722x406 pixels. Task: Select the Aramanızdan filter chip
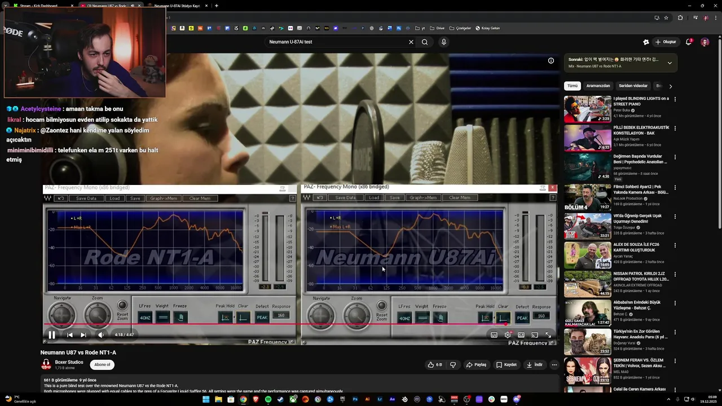[x=598, y=86]
